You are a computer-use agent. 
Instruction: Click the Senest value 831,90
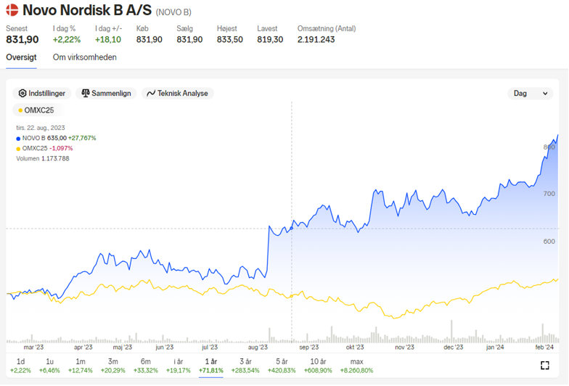[22, 39]
